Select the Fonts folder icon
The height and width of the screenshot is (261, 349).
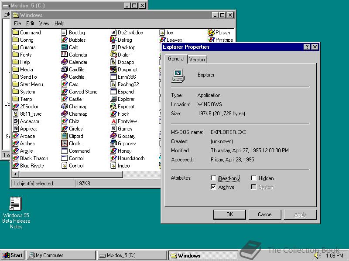[x=16, y=55]
